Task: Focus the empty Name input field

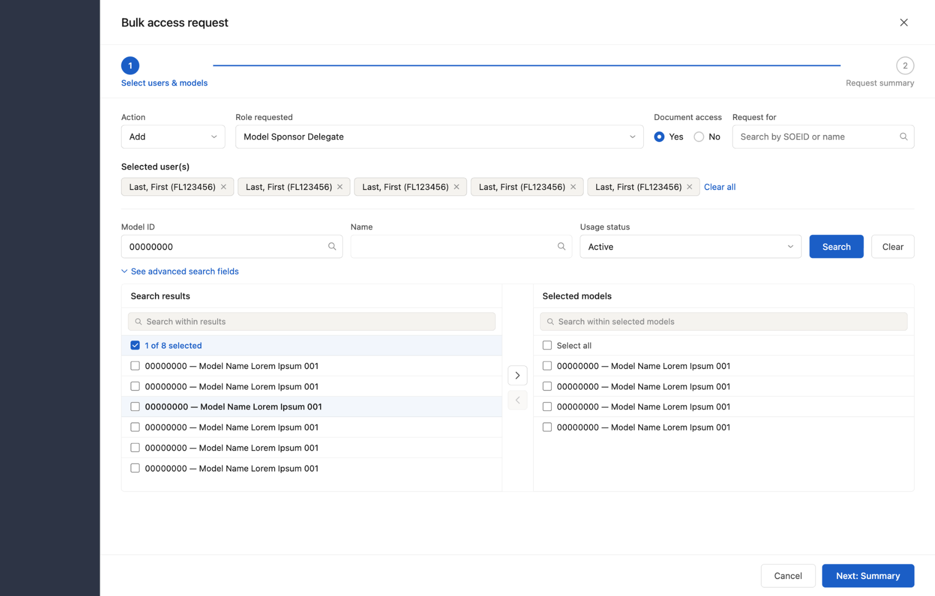Action: pyautogui.click(x=461, y=246)
